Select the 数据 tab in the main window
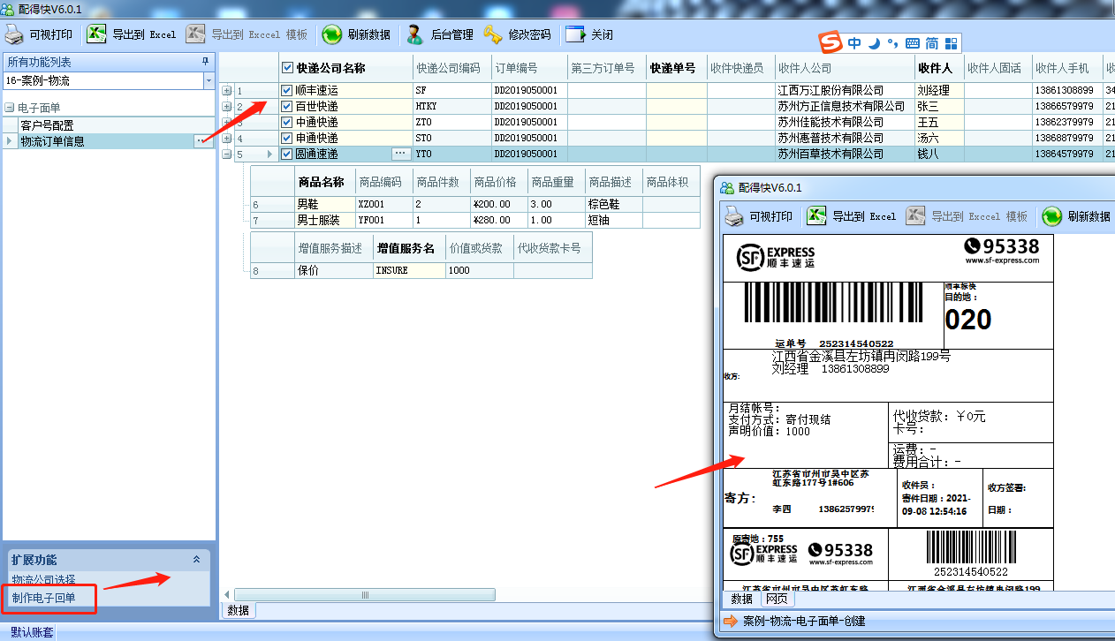 [x=239, y=610]
